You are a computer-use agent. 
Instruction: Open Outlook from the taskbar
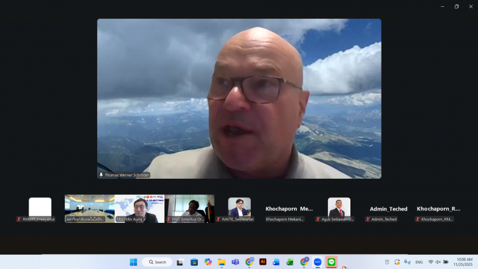pos(276,262)
